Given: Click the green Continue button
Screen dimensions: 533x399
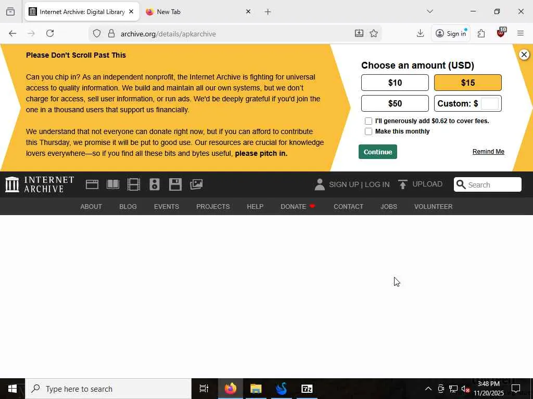Looking at the screenshot, I should click(378, 152).
